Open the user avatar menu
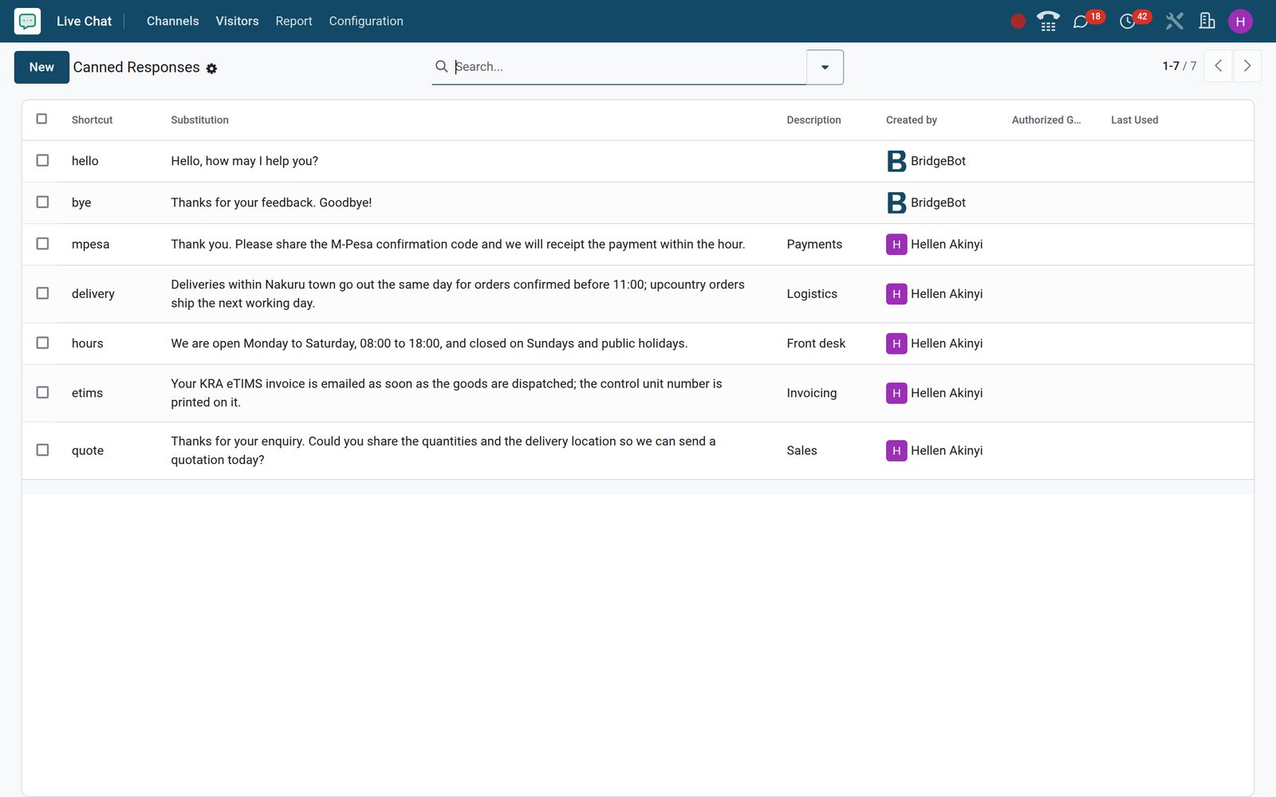The image size is (1276, 797). pos(1240,22)
